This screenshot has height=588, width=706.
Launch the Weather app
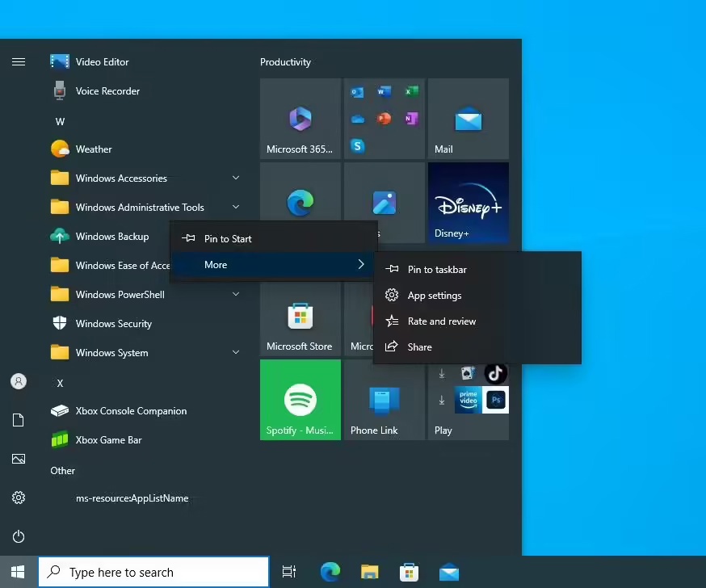[95, 149]
